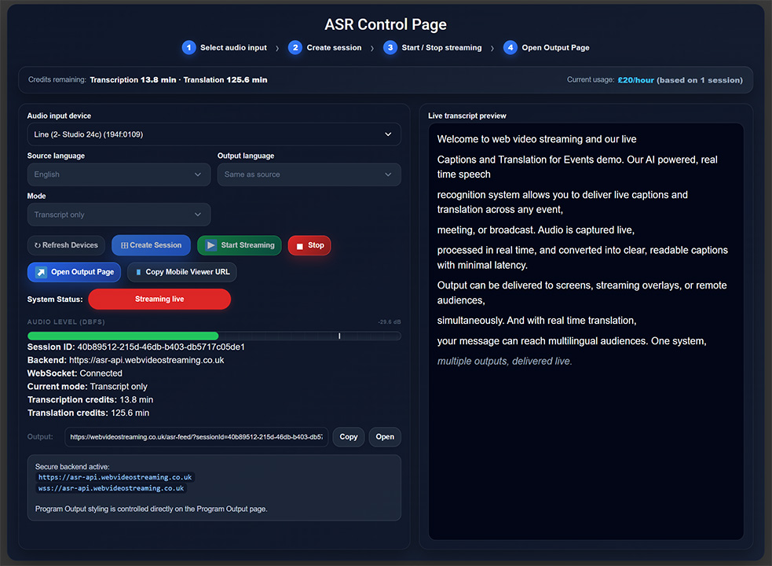This screenshot has height=566, width=772.
Task: Click the refresh icon in Refresh Devices
Action: pyautogui.click(x=38, y=245)
